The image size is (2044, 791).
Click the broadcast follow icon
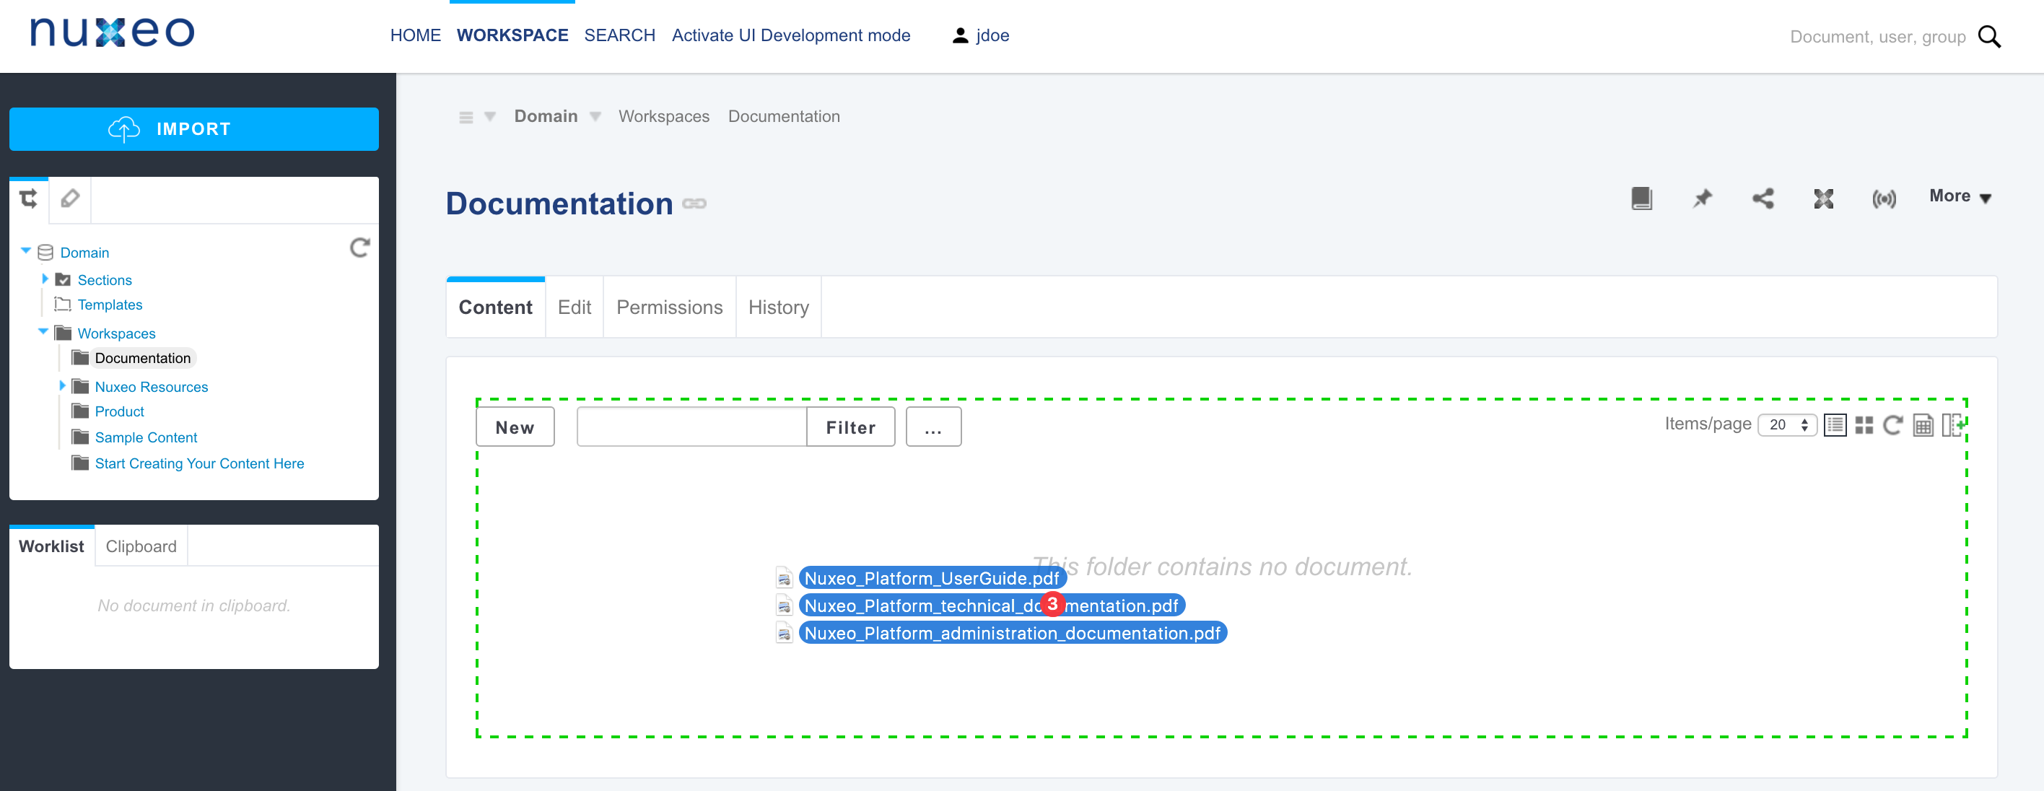1884,198
